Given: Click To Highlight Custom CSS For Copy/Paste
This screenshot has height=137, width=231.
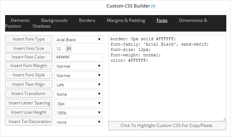Looking at the screenshot, I should (x=167, y=126).
